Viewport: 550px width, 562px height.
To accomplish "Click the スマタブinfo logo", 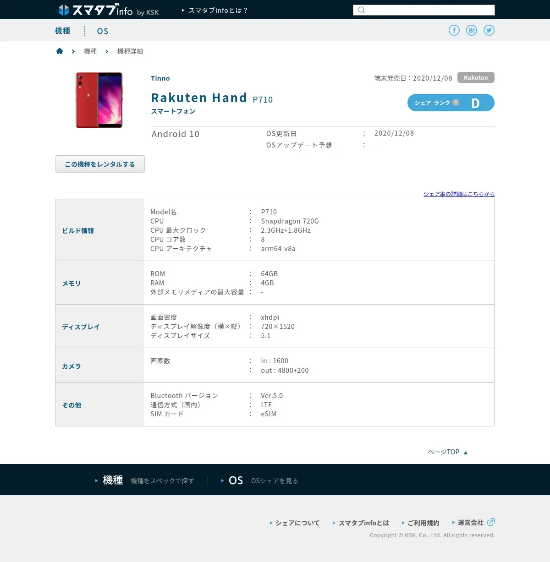I will pos(108,10).
